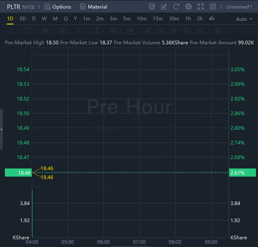Click the refresh chart icon
258x247 pixels.
[176, 7]
